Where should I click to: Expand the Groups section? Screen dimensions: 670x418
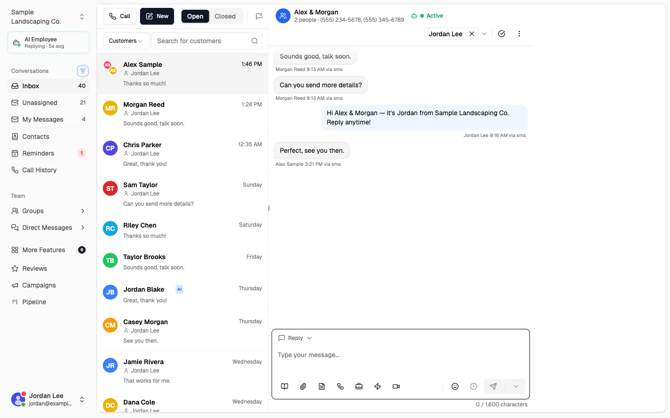click(x=48, y=211)
